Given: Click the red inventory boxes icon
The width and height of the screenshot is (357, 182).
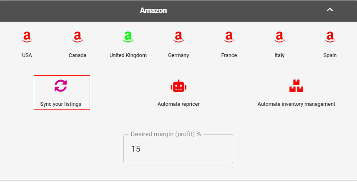Looking at the screenshot, I should click(x=296, y=86).
